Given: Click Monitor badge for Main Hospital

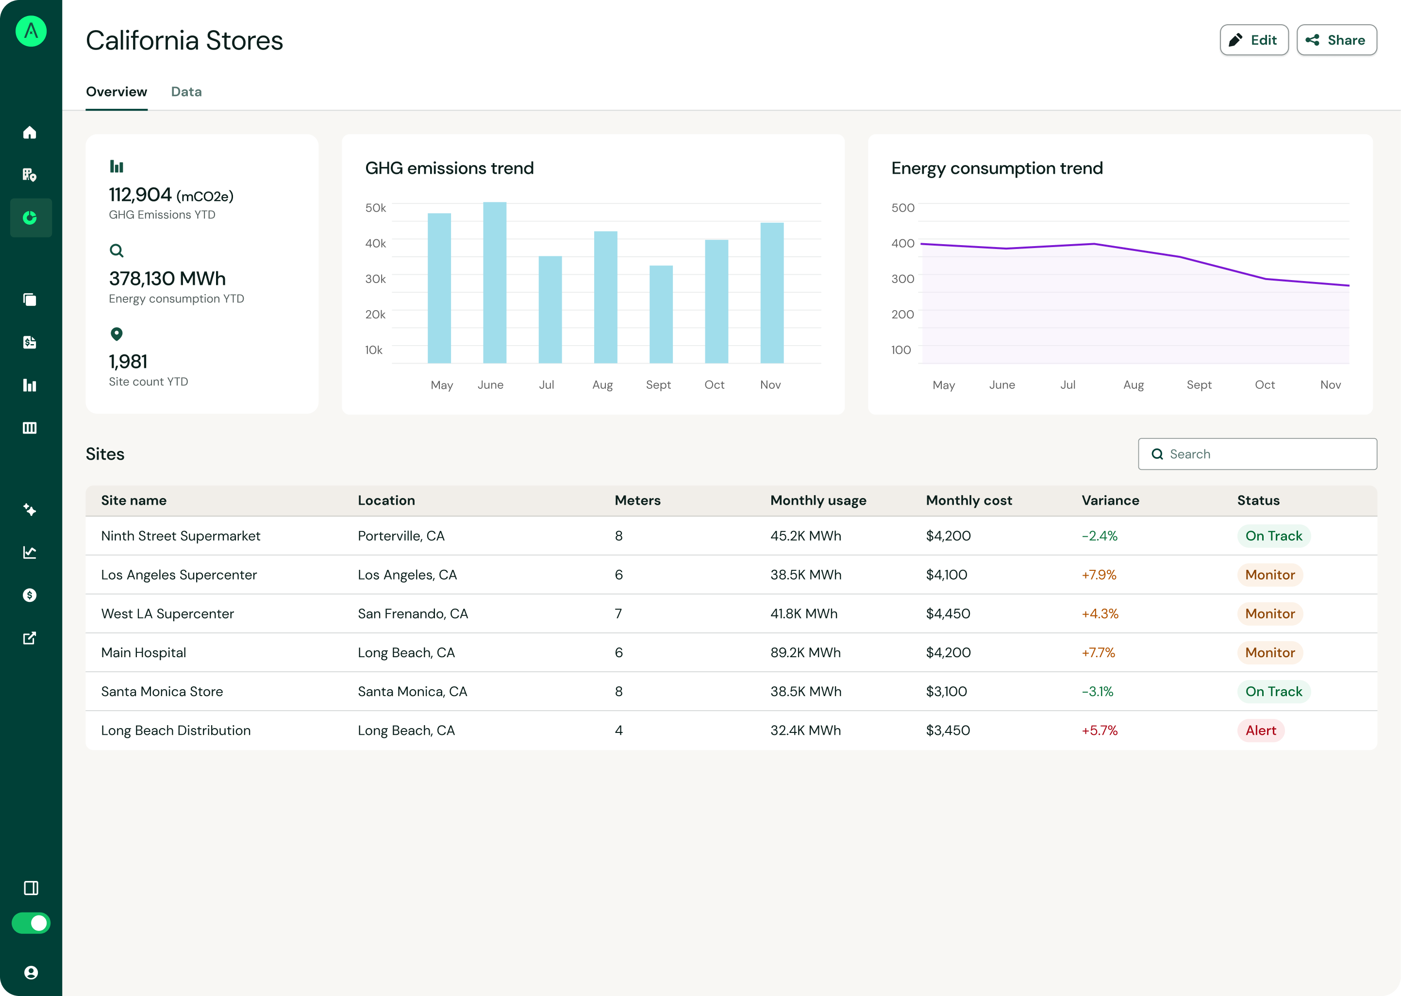Looking at the screenshot, I should click(x=1270, y=652).
